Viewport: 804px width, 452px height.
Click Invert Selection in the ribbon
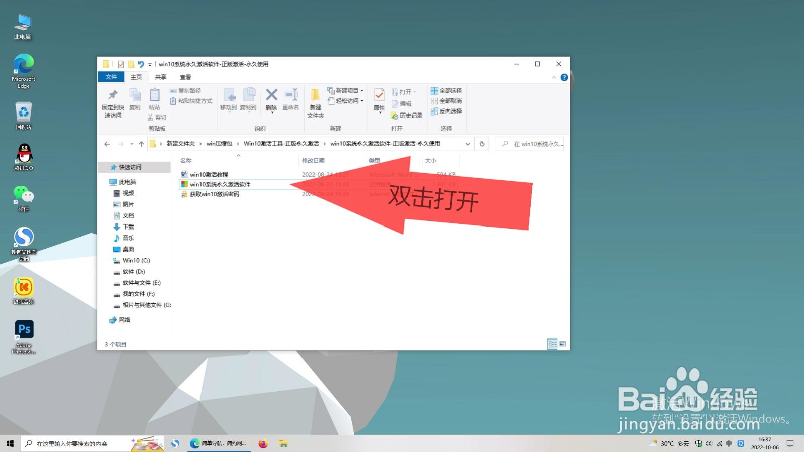pyautogui.click(x=446, y=111)
